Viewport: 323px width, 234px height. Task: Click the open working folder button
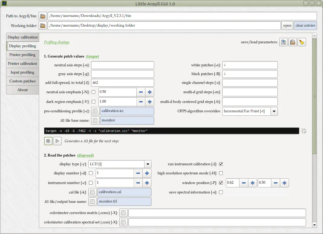point(287,26)
